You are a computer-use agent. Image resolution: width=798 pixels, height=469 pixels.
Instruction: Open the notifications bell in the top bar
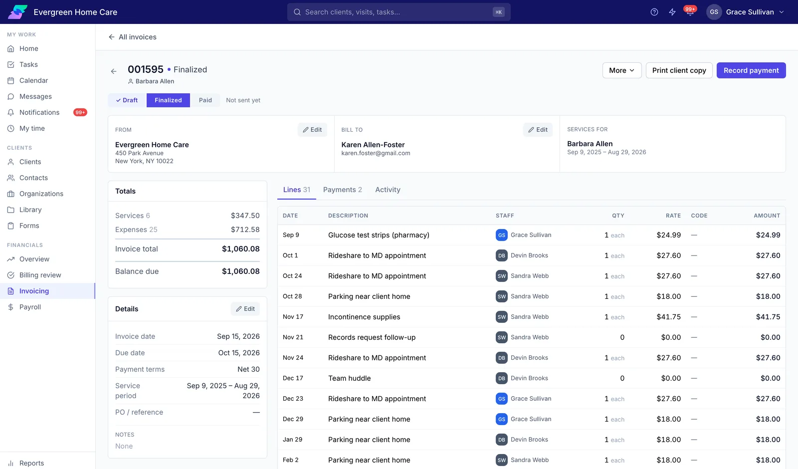690,12
